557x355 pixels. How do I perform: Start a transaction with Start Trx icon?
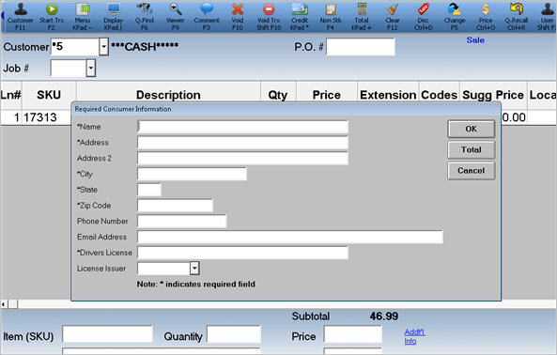point(52,17)
